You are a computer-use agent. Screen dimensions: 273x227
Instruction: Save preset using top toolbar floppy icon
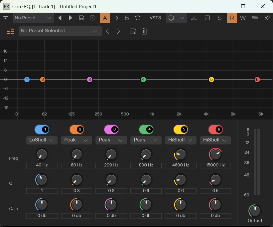[81, 18]
